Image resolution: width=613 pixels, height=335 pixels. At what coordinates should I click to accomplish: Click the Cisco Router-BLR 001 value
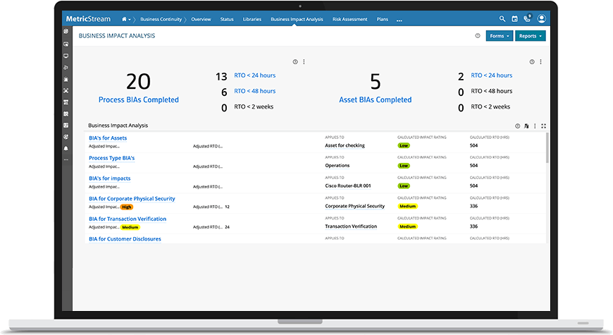(348, 186)
